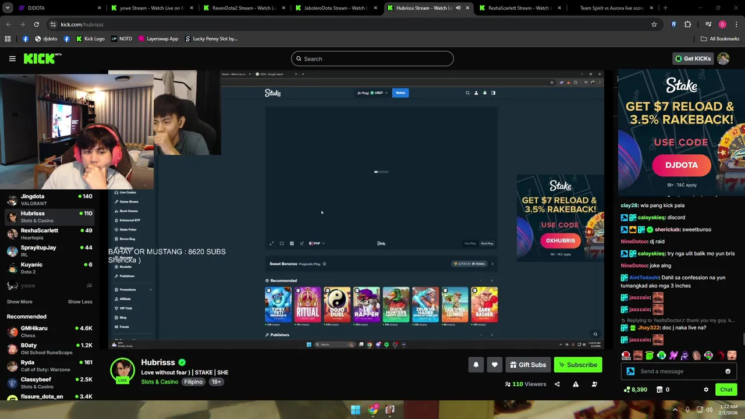The height and width of the screenshot is (419, 745).
Task: Open the All Bookmarks folder
Action: (x=720, y=39)
